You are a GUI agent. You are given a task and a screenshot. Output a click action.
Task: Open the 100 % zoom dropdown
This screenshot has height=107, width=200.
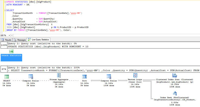coord(9,35)
